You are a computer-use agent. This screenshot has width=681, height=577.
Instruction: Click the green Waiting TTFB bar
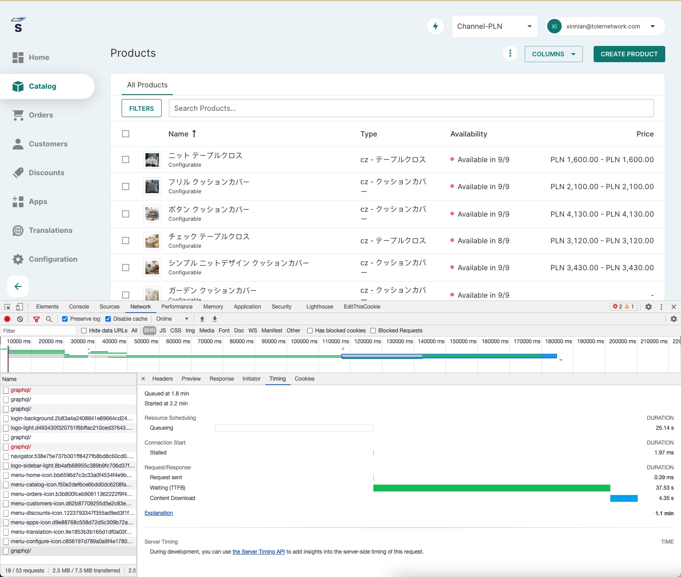(491, 487)
